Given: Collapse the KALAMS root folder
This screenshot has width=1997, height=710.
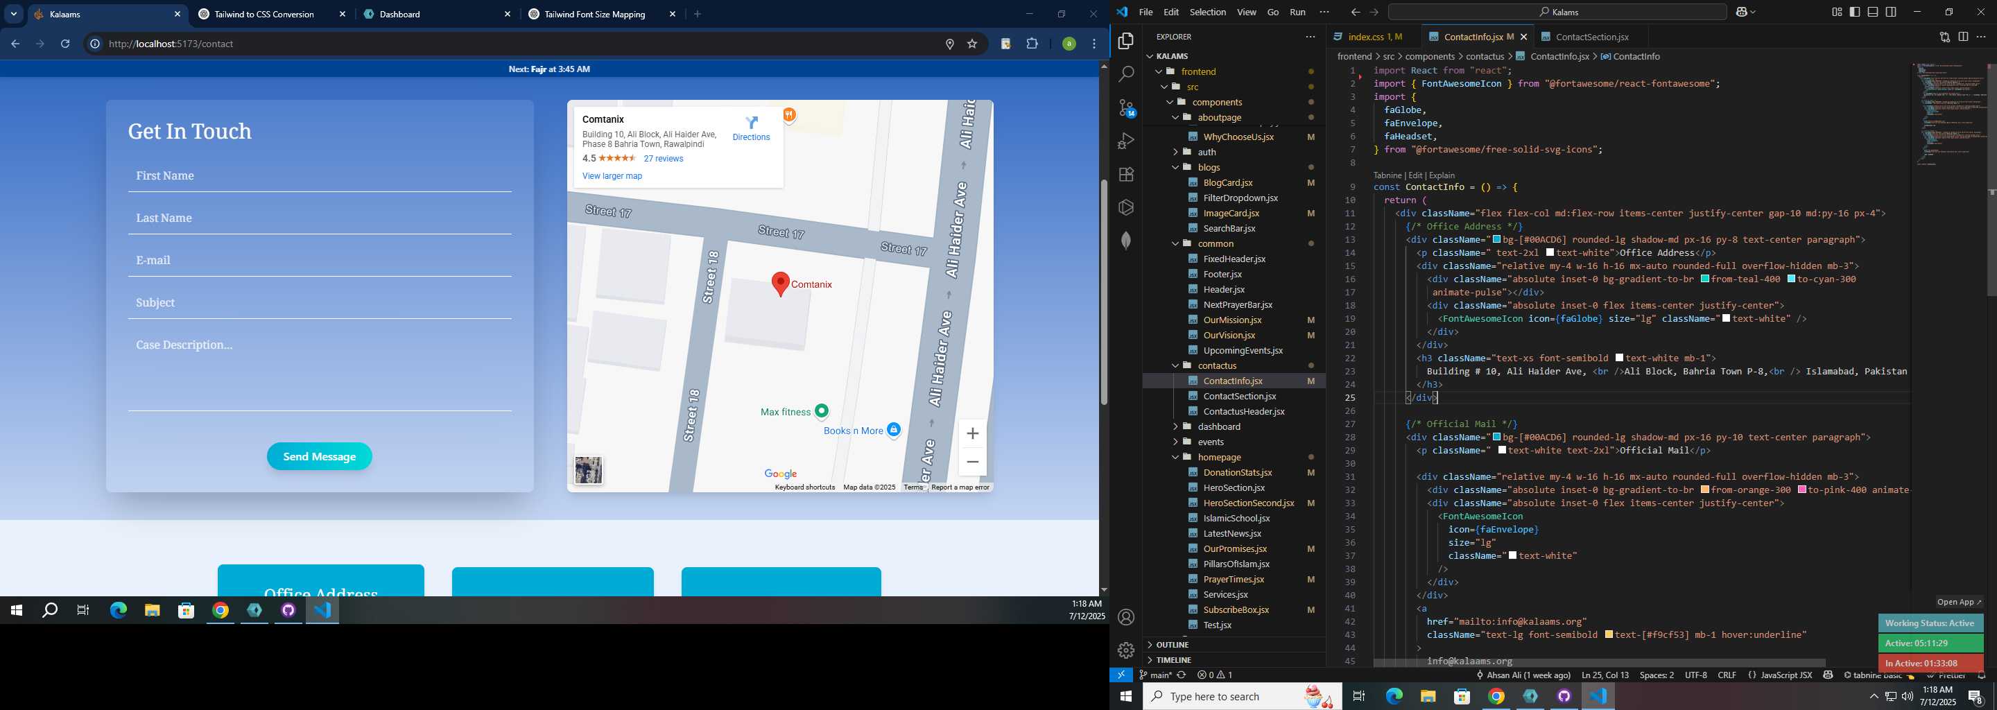Looking at the screenshot, I should 1150,55.
